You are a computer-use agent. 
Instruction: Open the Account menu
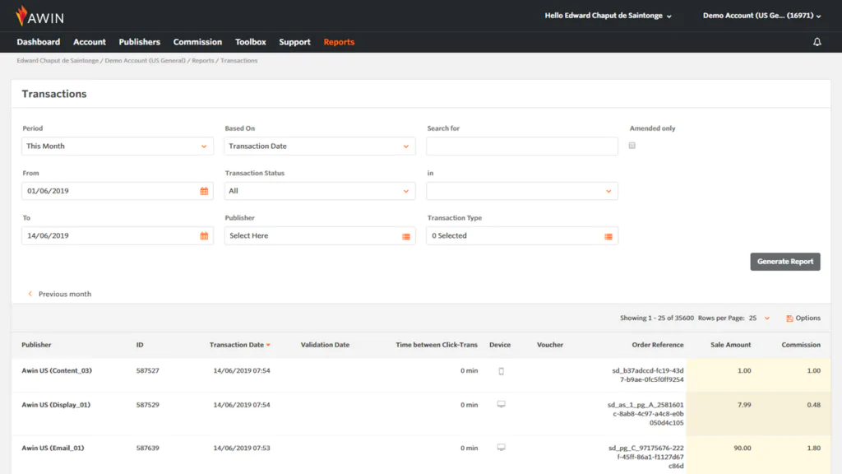pyautogui.click(x=89, y=42)
